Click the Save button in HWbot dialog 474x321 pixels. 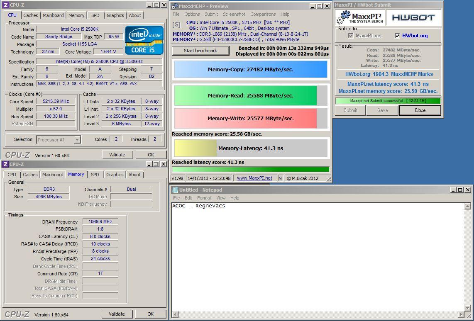pos(382,110)
